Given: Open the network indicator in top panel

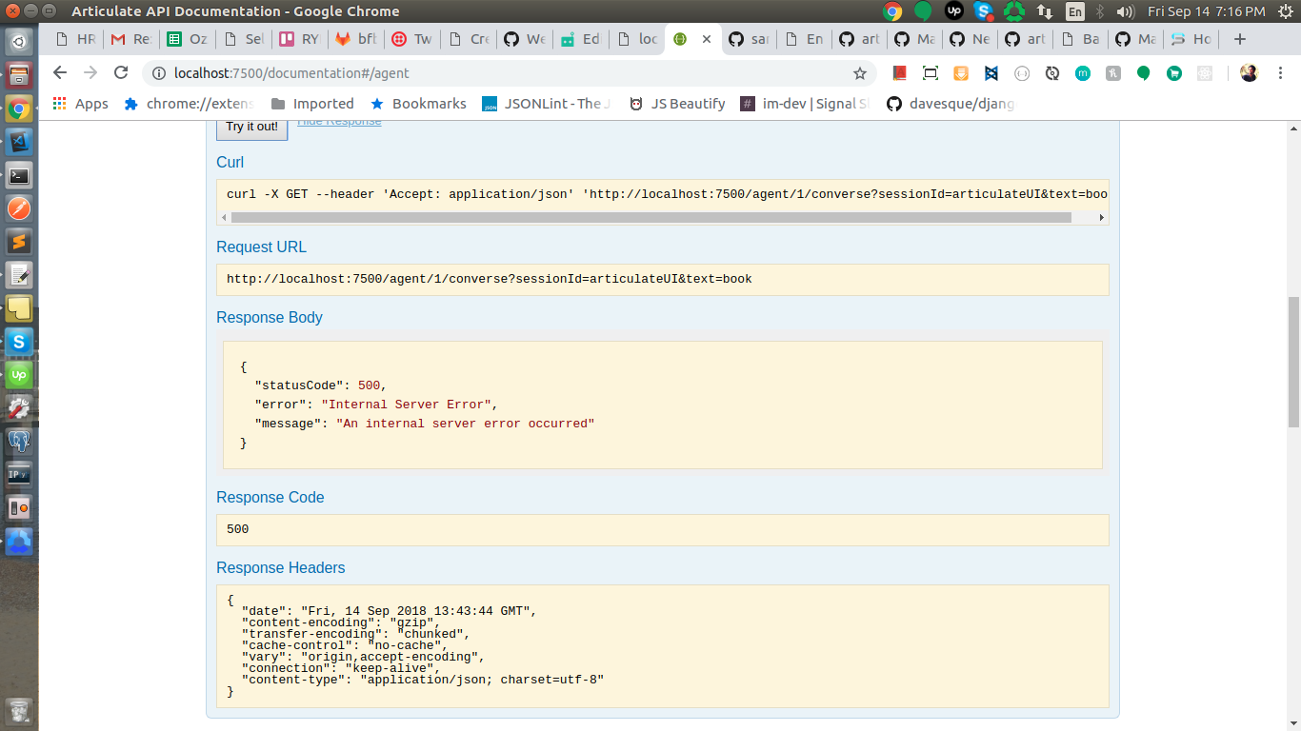Looking at the screenshot, I should pyautogui.click(x=1045, y=11).
